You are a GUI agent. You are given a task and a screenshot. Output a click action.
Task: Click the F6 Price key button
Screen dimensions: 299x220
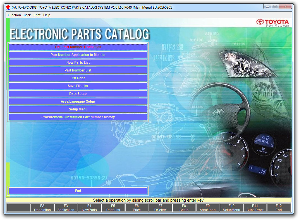pos(137,208)
